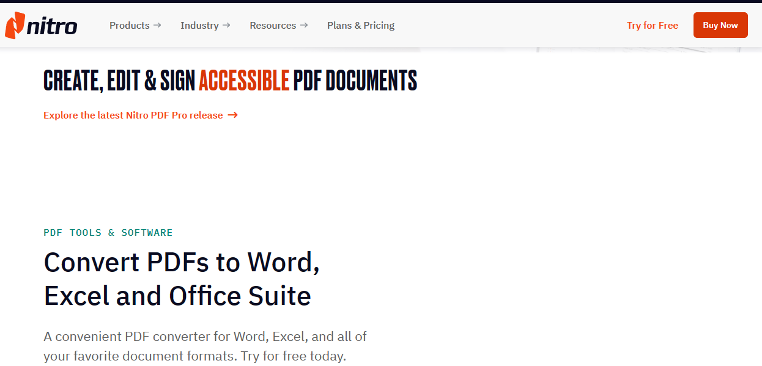762x366 pixels.
Task: Select the Nitro home logo
Action: [x=40, y=25]
